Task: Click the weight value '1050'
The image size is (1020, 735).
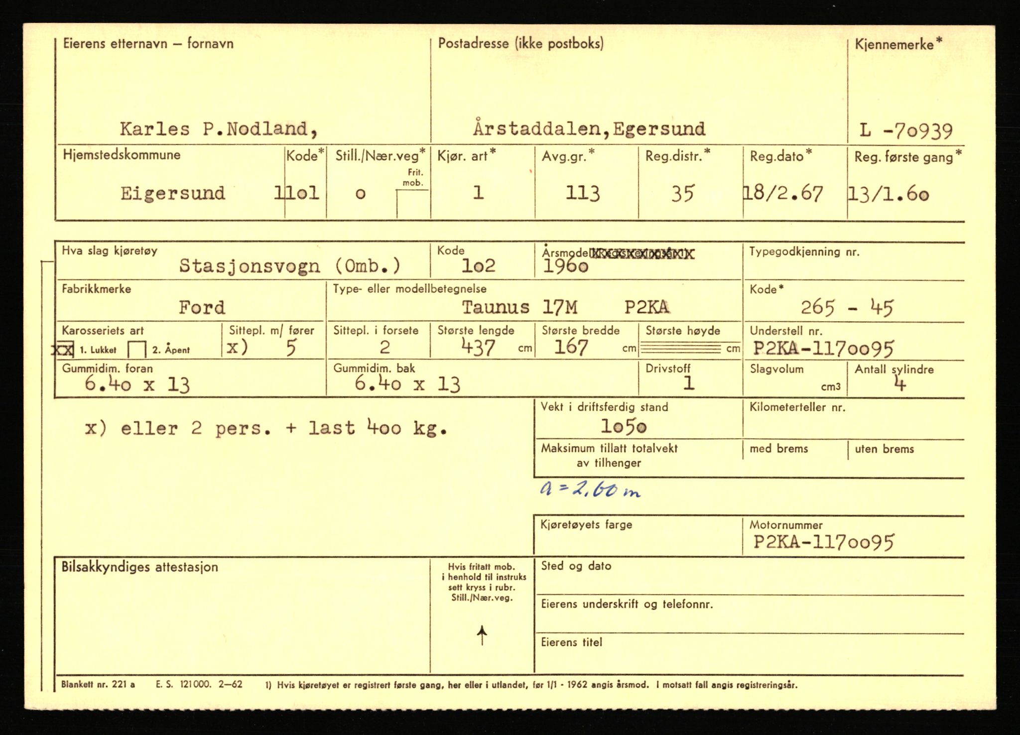Action: 624,426
